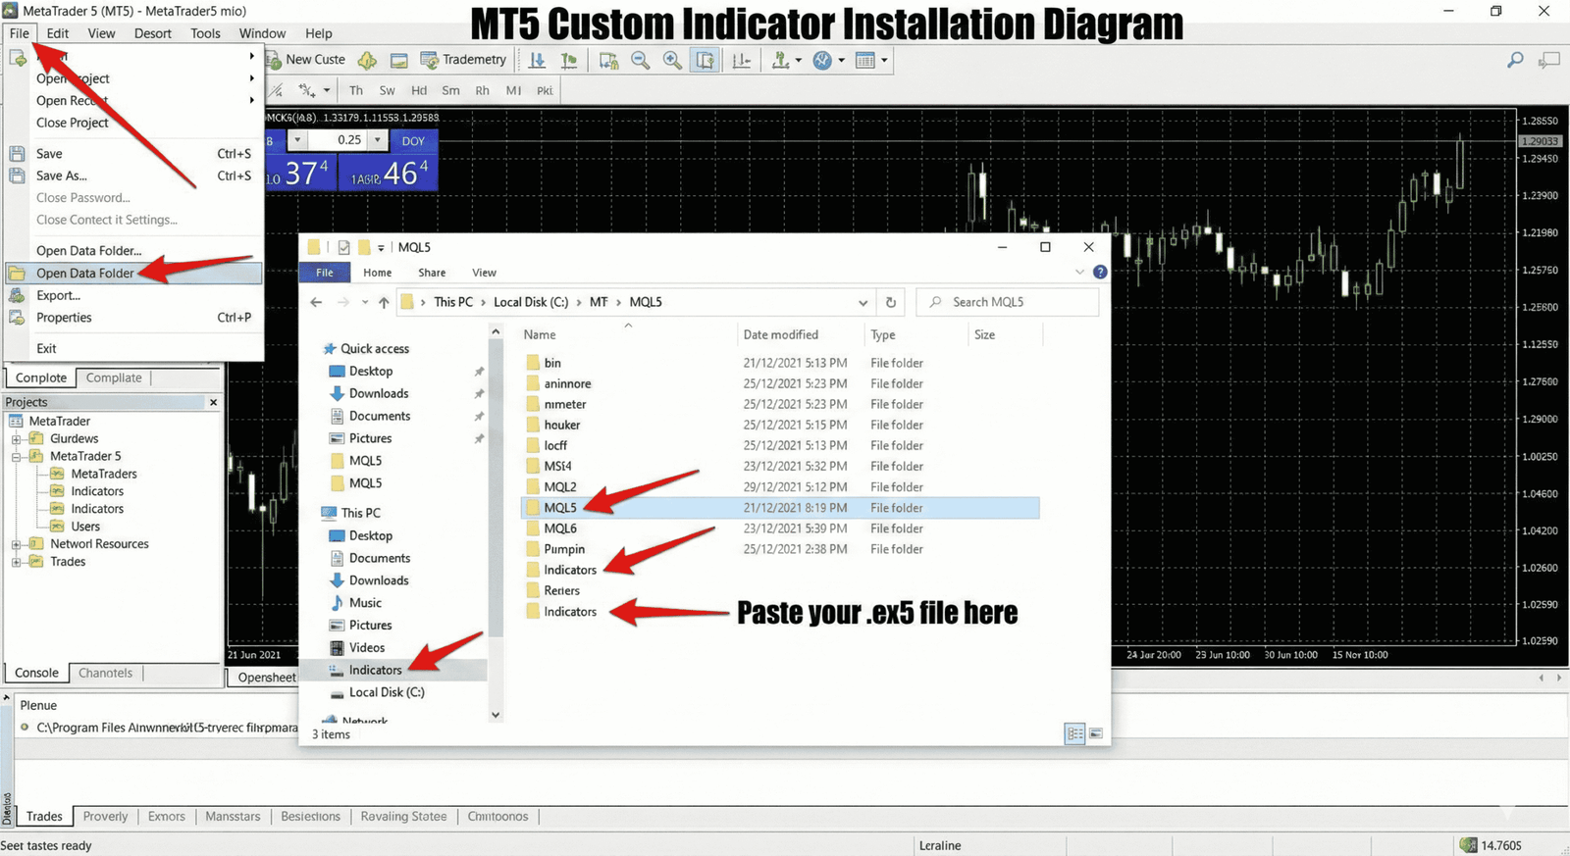
Task: Click the chat bubble icon at top right
Action: tap(1549, 61)
